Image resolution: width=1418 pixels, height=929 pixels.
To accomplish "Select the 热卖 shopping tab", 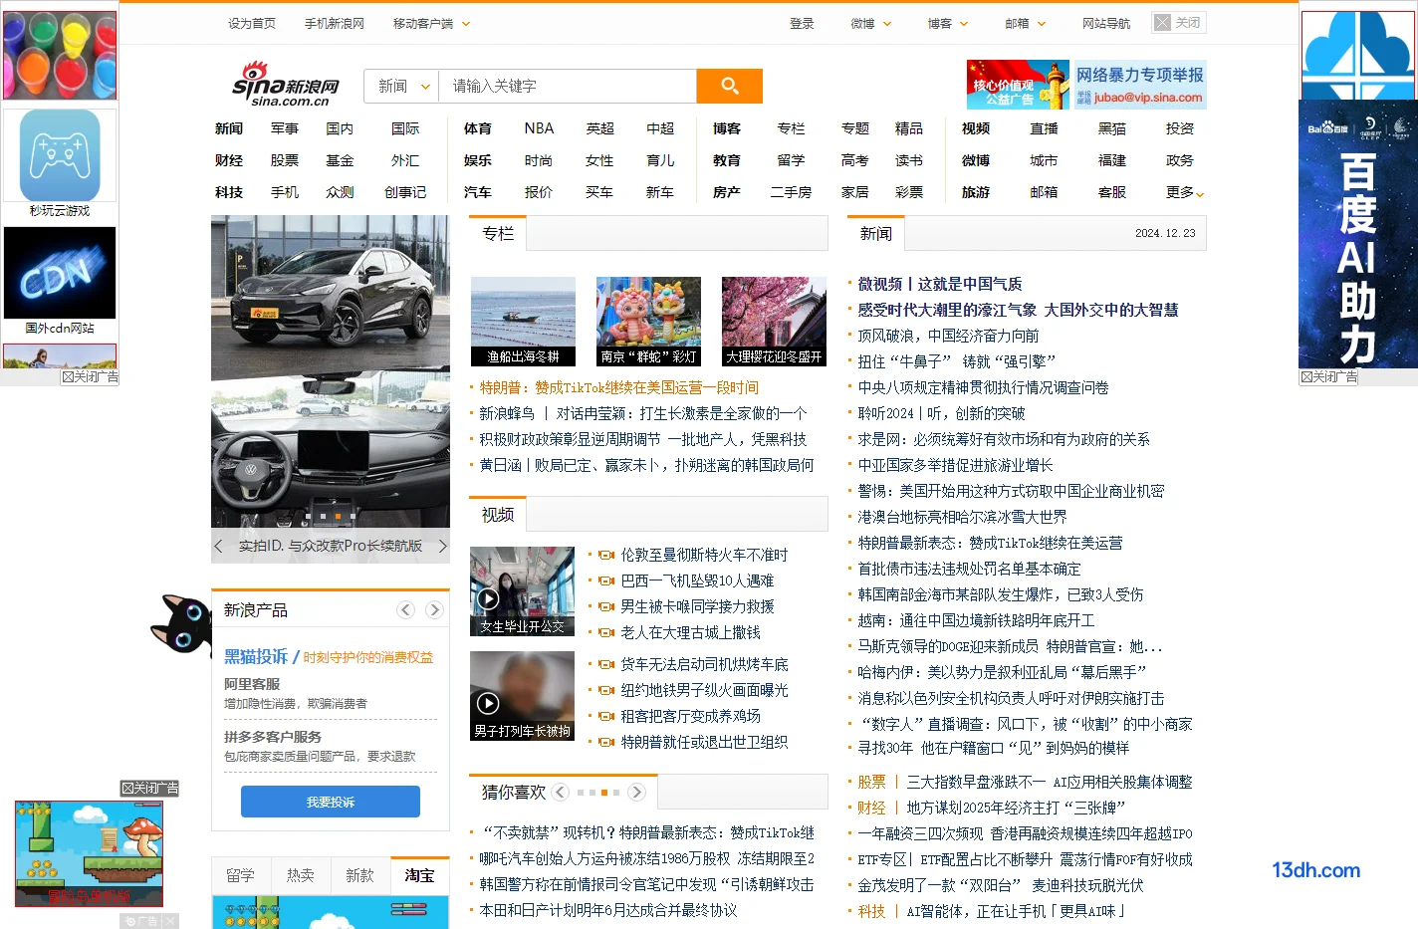I will (301, 875).
